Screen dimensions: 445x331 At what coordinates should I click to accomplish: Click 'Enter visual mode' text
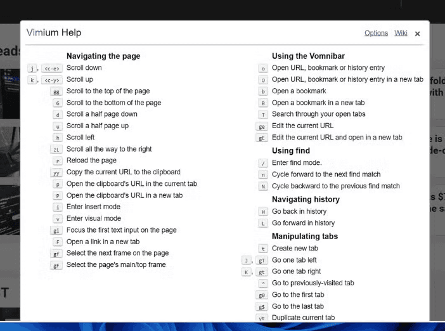coord(94,218)
